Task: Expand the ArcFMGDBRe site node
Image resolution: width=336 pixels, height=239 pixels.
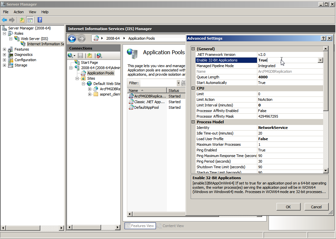Action: click(90, 89)
